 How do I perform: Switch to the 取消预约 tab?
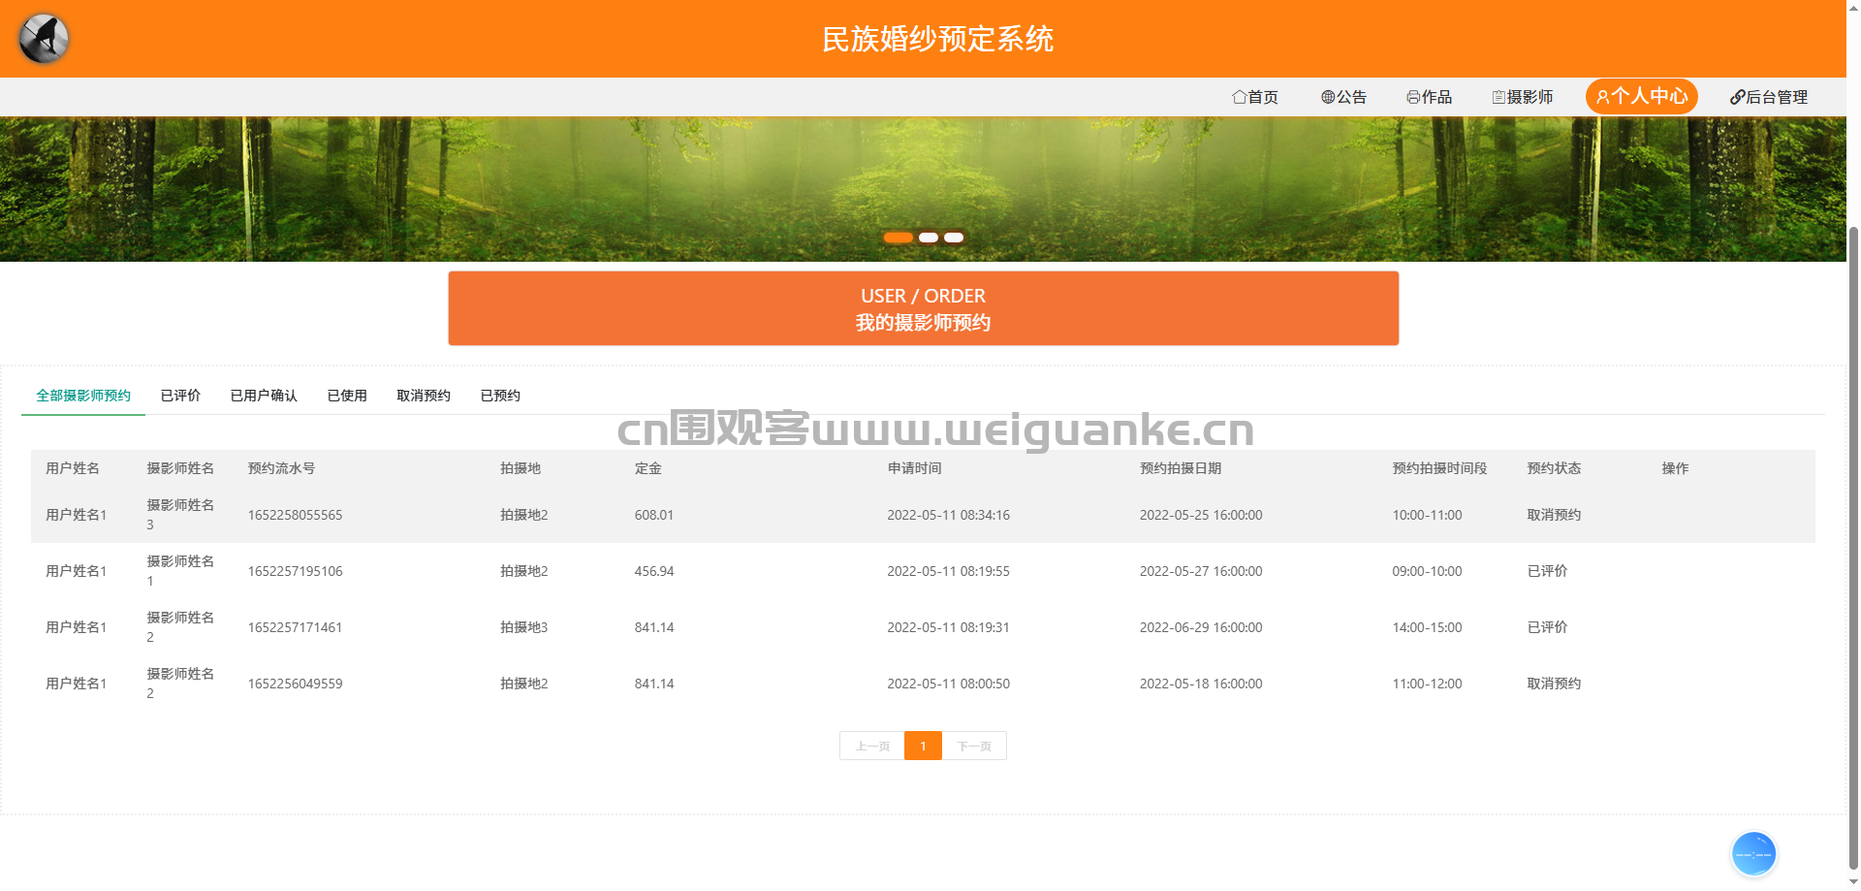click(x=424, y=396)
